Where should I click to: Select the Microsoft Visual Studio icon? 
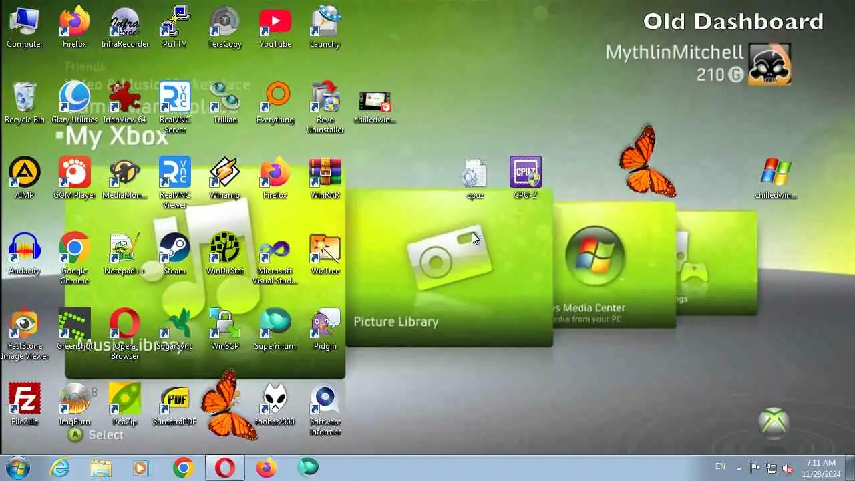[275, 259]
